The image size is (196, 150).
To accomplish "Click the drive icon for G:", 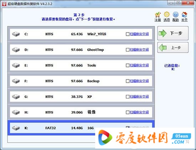I will pos(16,97).
